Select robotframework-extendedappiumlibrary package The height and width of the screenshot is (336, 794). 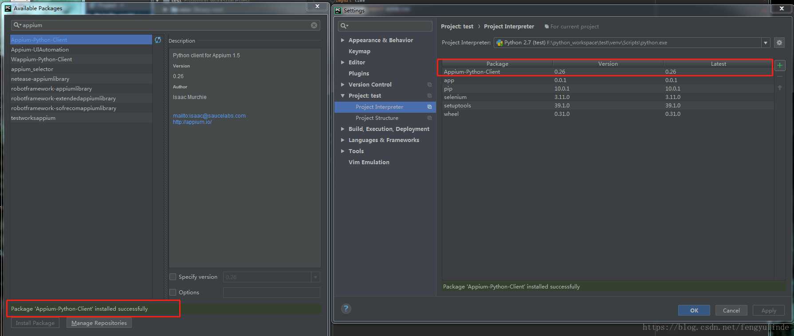(81, 99)
